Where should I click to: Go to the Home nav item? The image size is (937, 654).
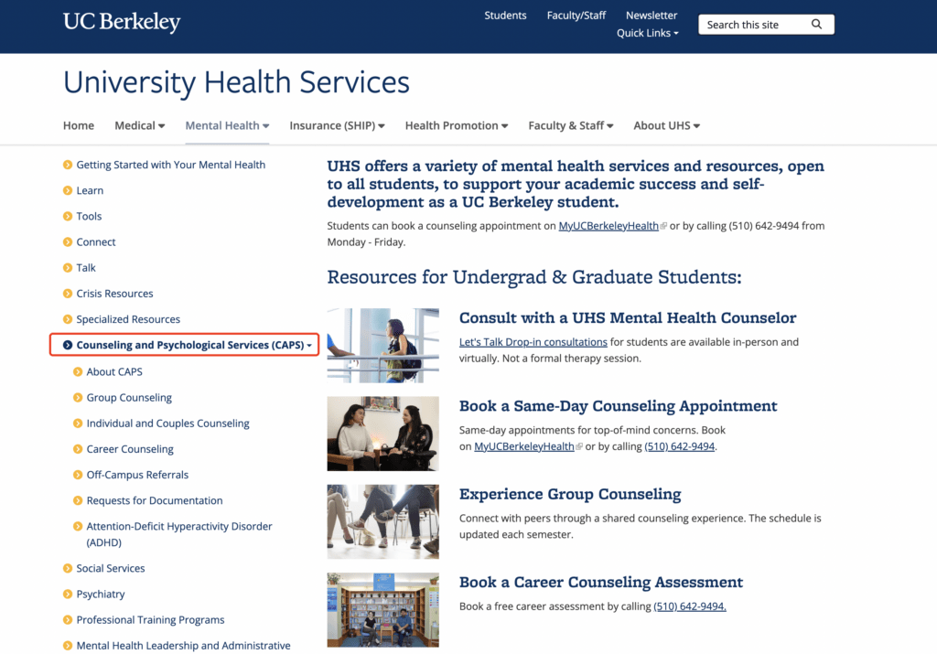(x=79, y=125)
